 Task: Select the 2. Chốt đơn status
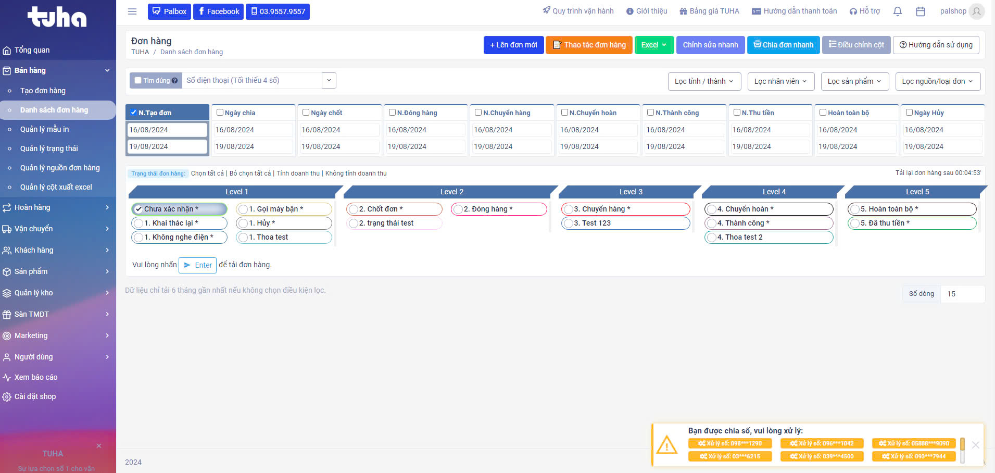click(354, 209)
